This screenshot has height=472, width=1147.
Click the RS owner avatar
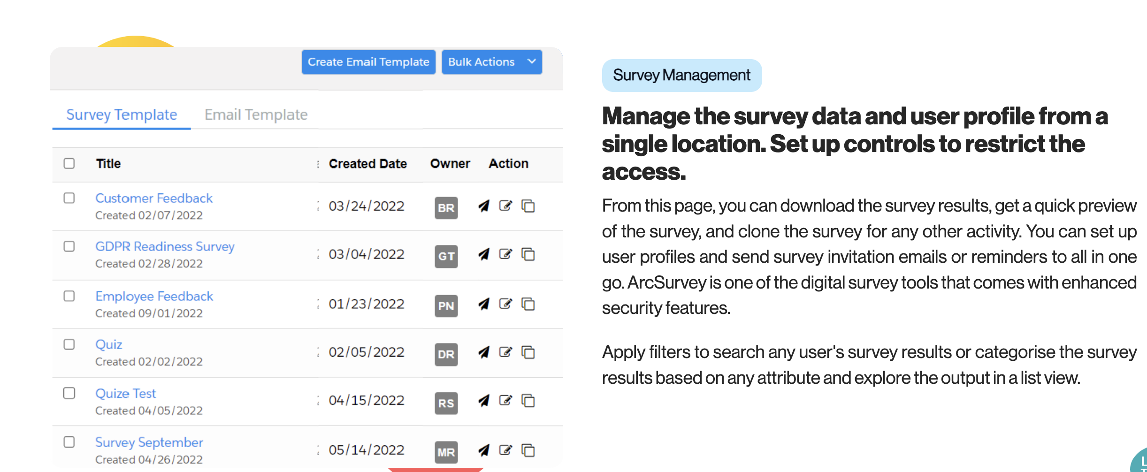coord(446,403)
